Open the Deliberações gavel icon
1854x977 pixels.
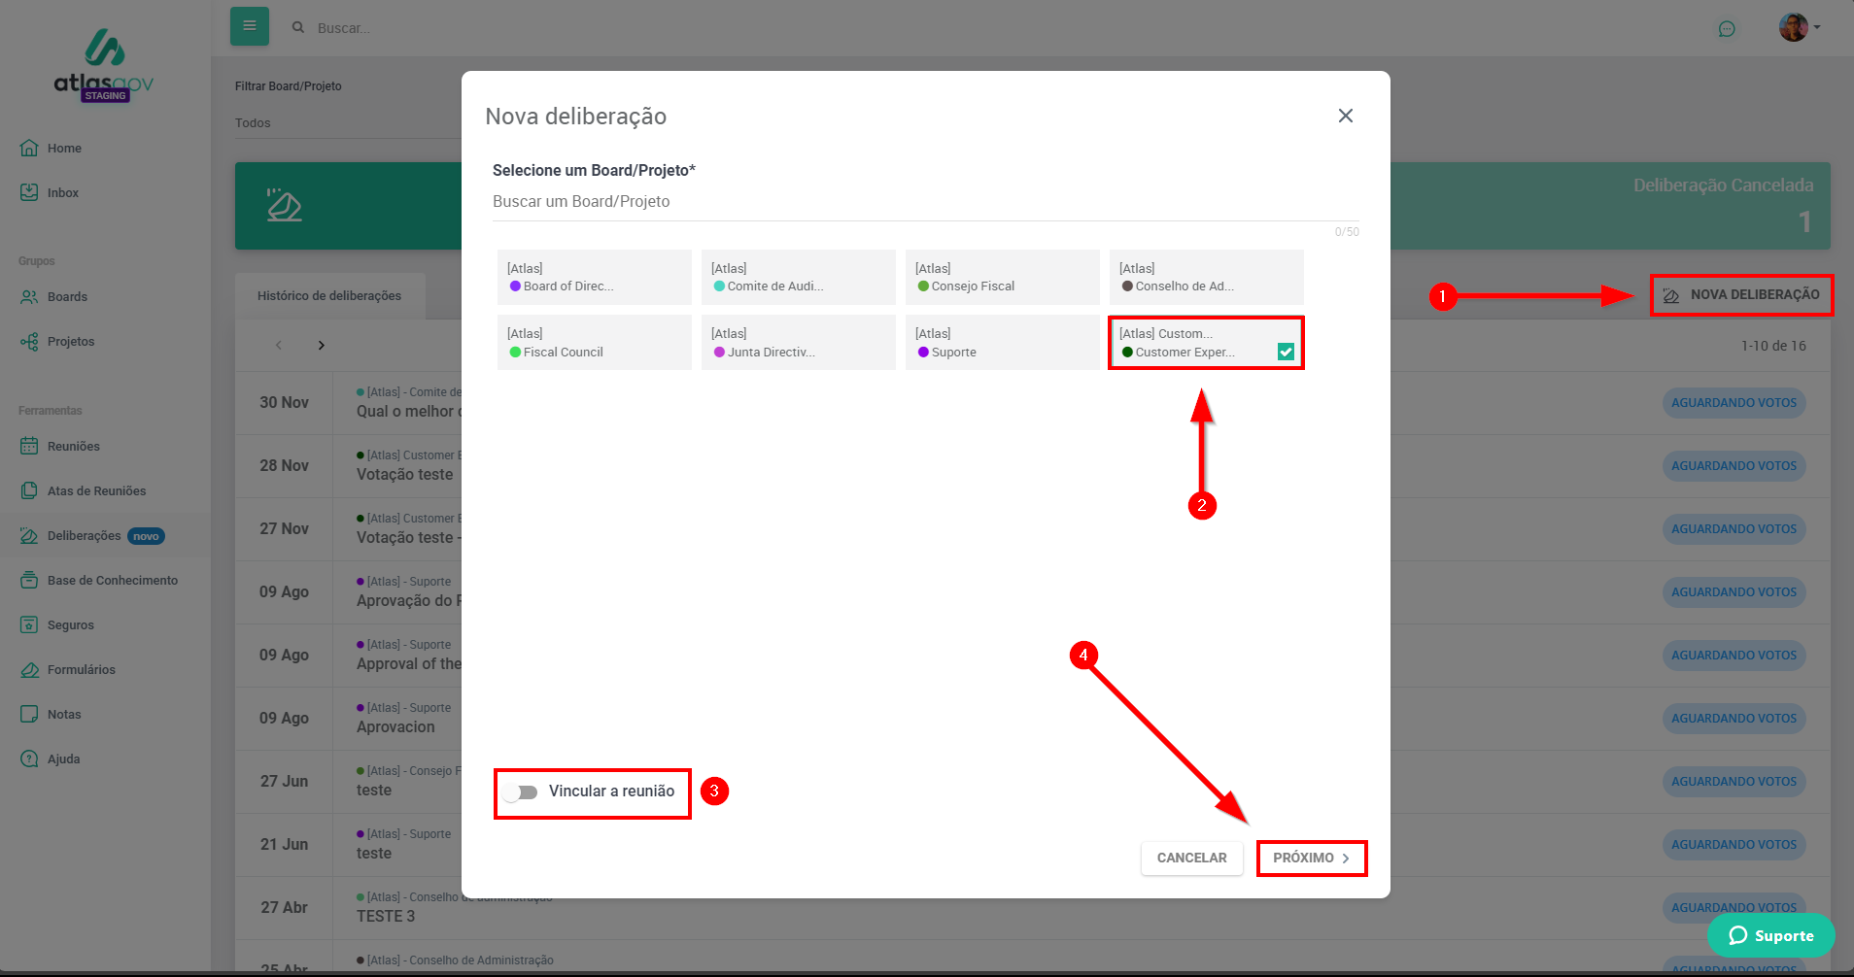pos(29,535)
